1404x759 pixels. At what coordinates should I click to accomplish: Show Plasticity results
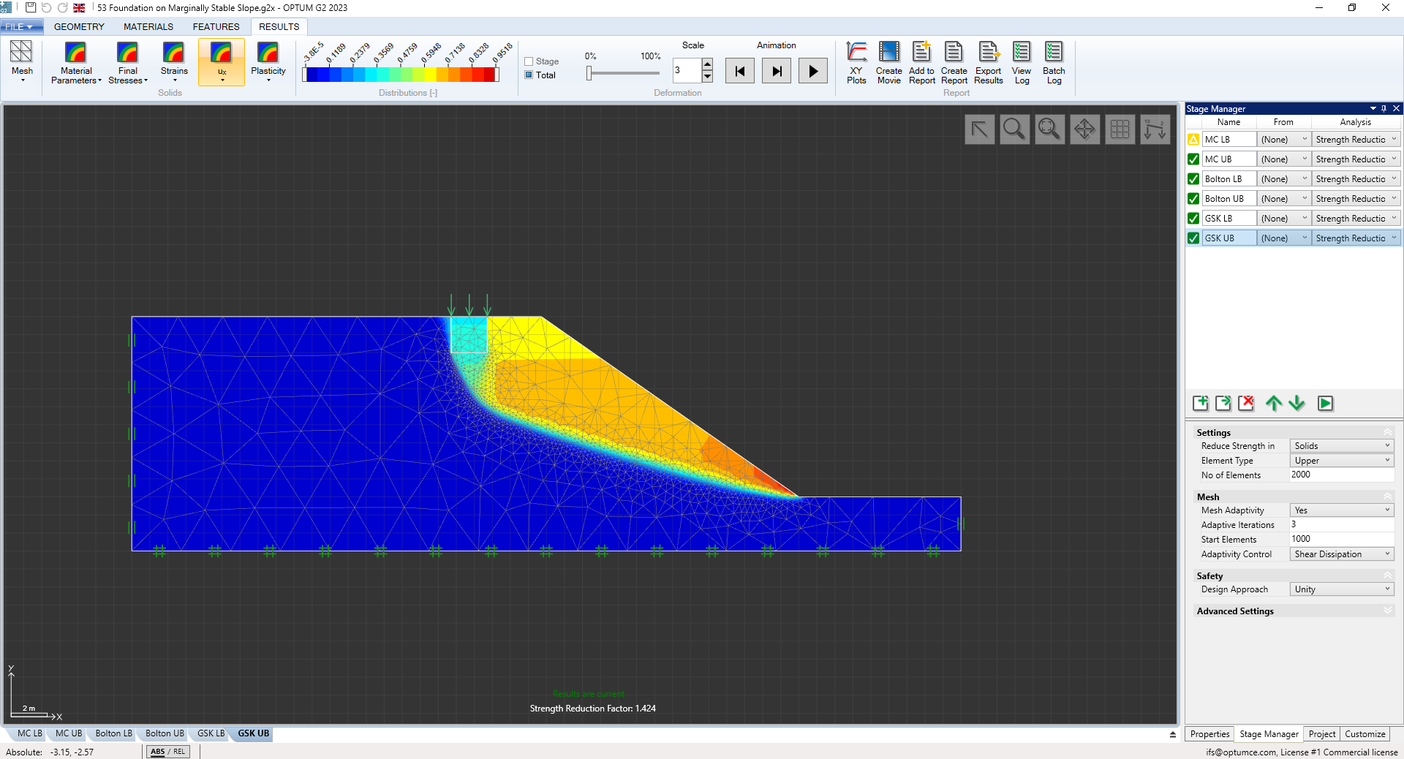click(x=268, y=61)
